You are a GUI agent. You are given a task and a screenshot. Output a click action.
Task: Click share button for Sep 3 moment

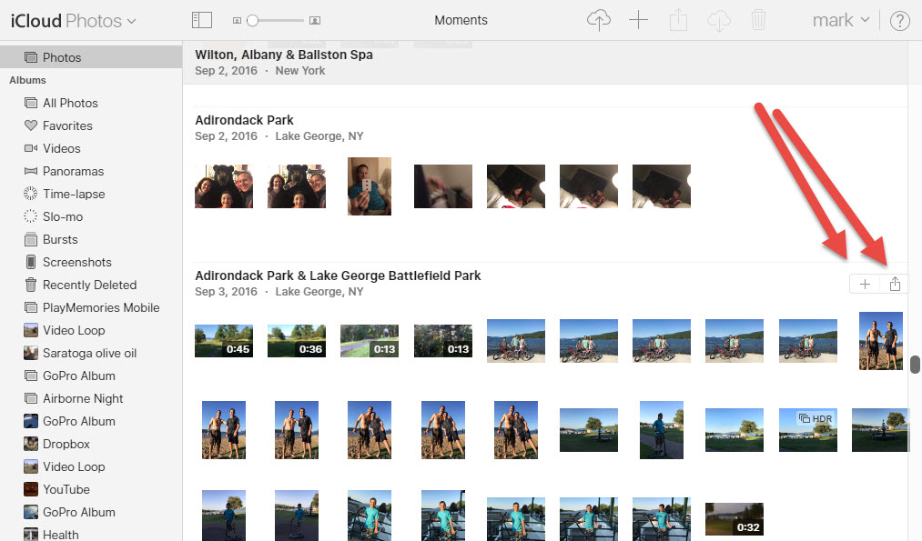[895, 285]
